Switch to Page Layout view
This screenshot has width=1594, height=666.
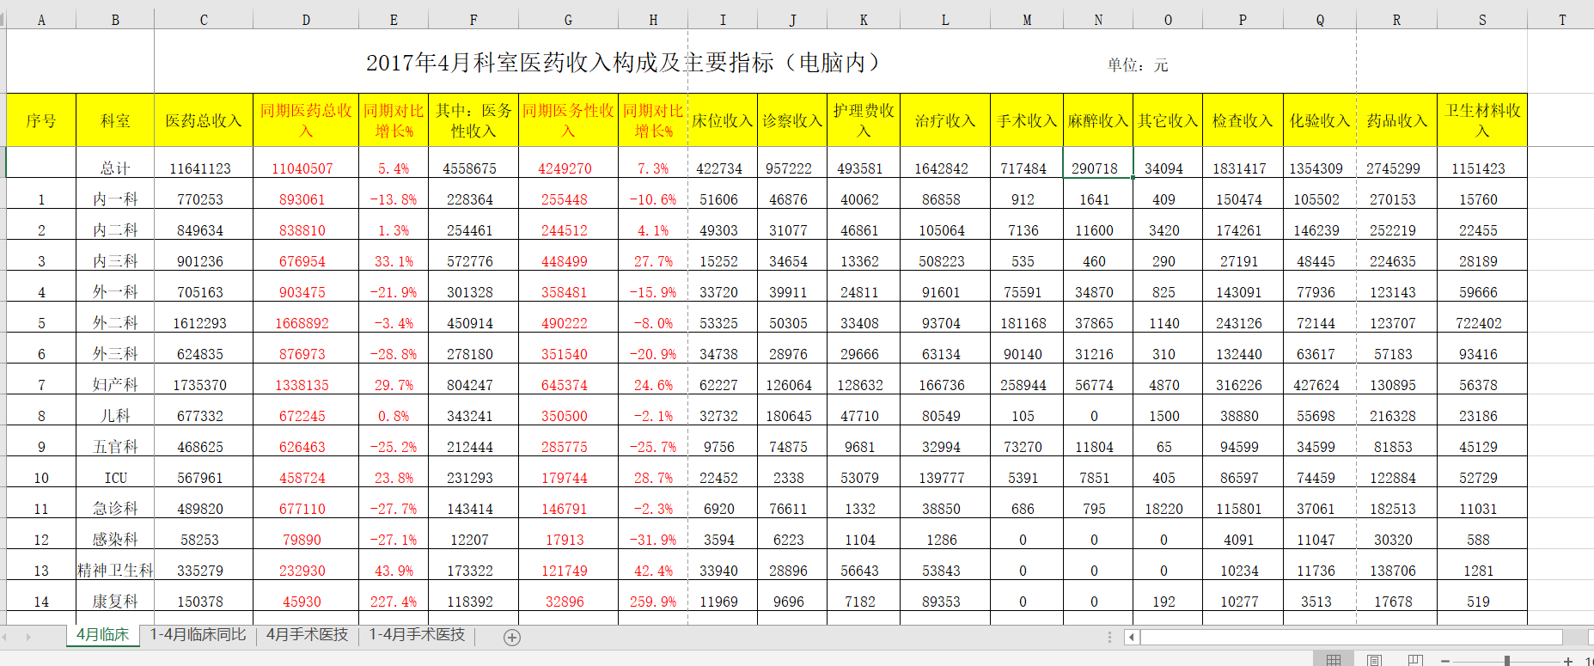1375,660
